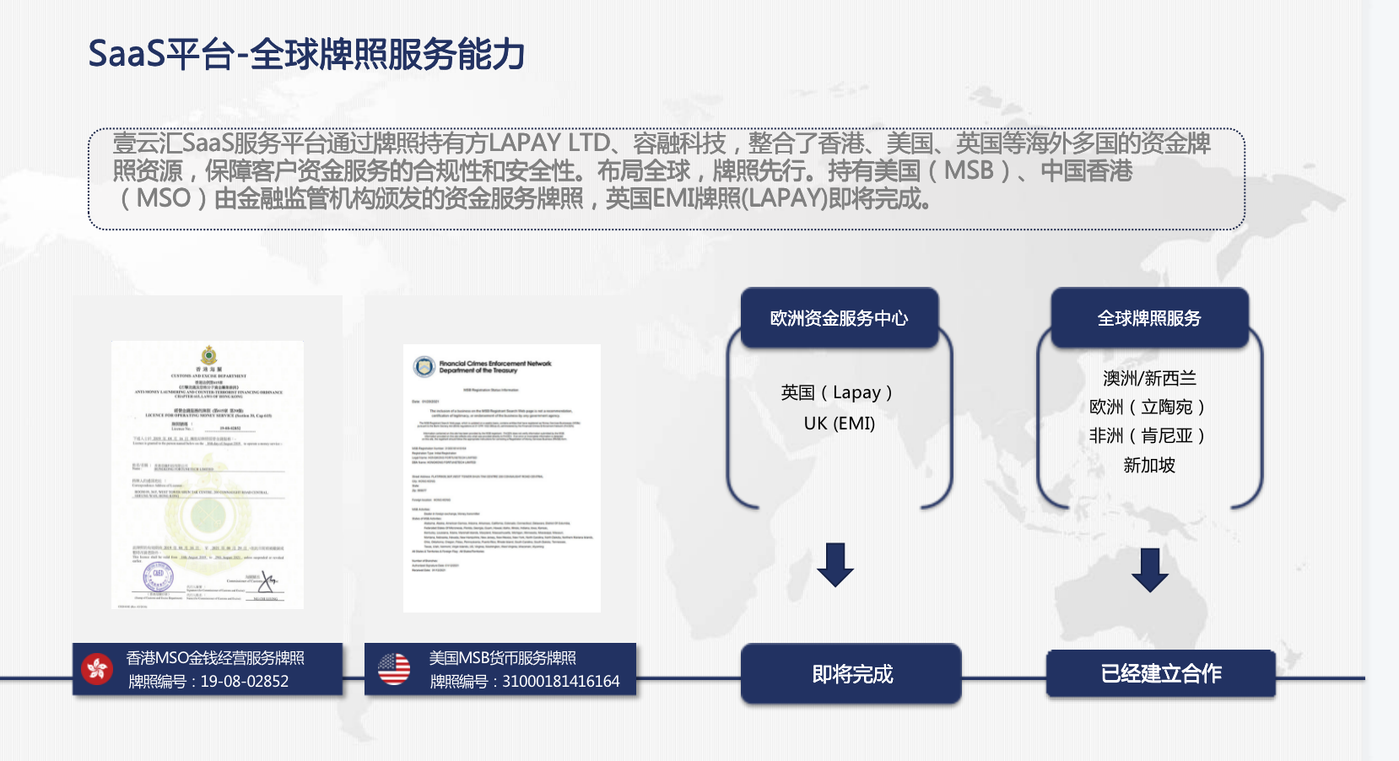Viewport: 1399px width, 761px height.
Task: Click the blue stamp on Hong Kong licence
Action: 158,576
